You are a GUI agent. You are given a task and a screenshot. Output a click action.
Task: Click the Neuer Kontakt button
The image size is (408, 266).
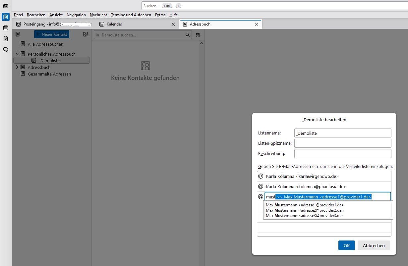pos(52,34)
